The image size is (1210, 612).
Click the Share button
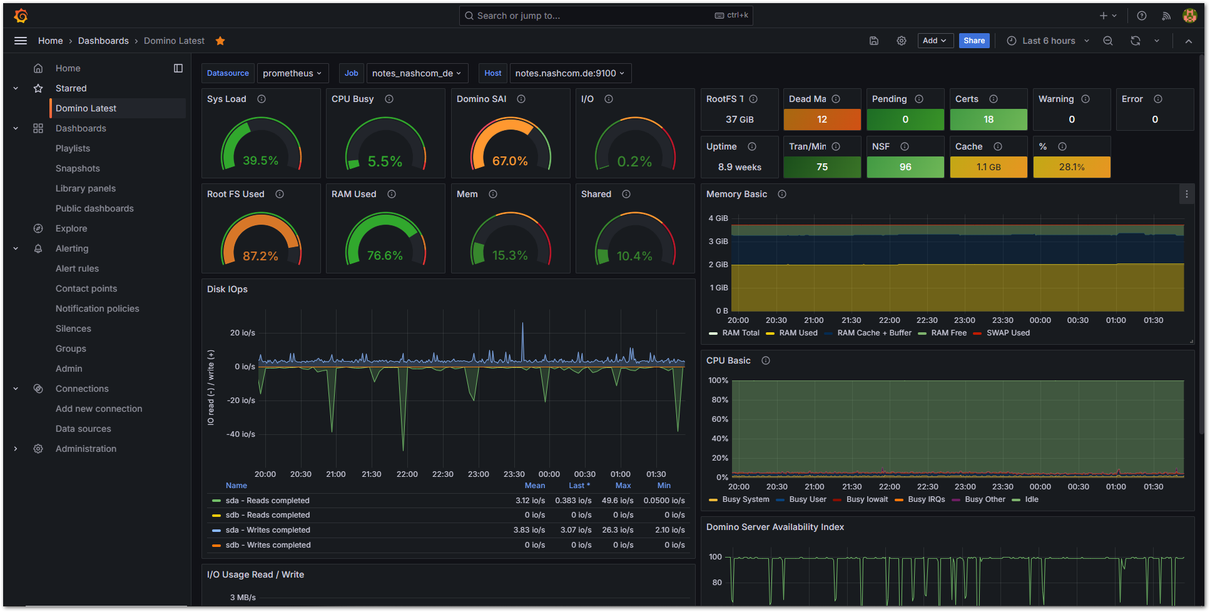(974, 41)
